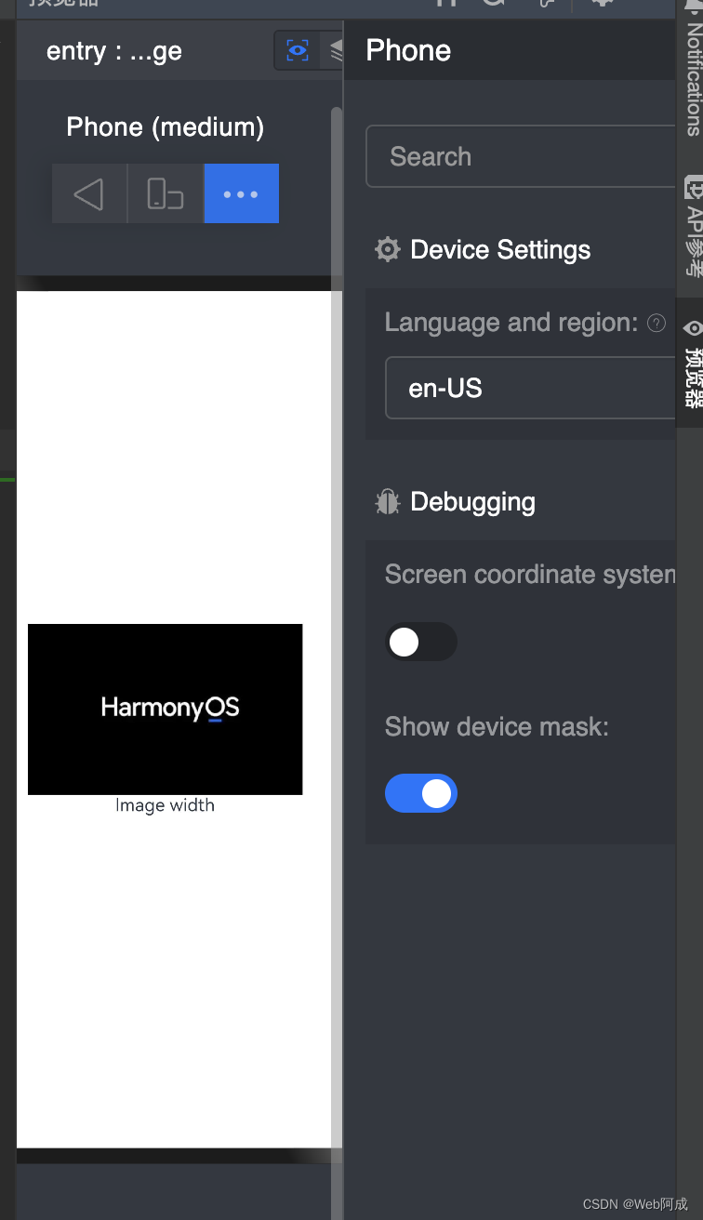Click the Phone panel header

point(408,50)
